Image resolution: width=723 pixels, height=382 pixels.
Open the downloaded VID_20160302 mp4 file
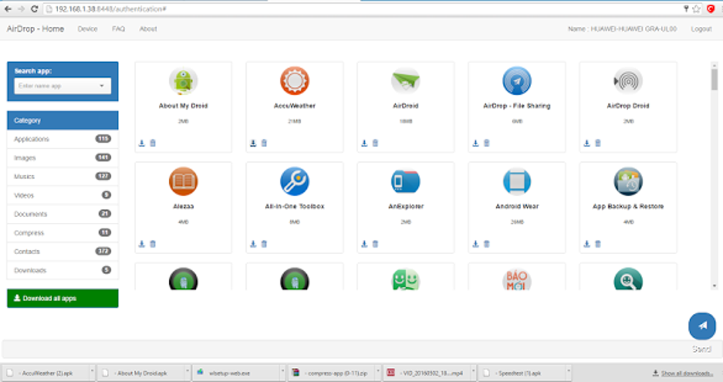(x=427, y=373)
